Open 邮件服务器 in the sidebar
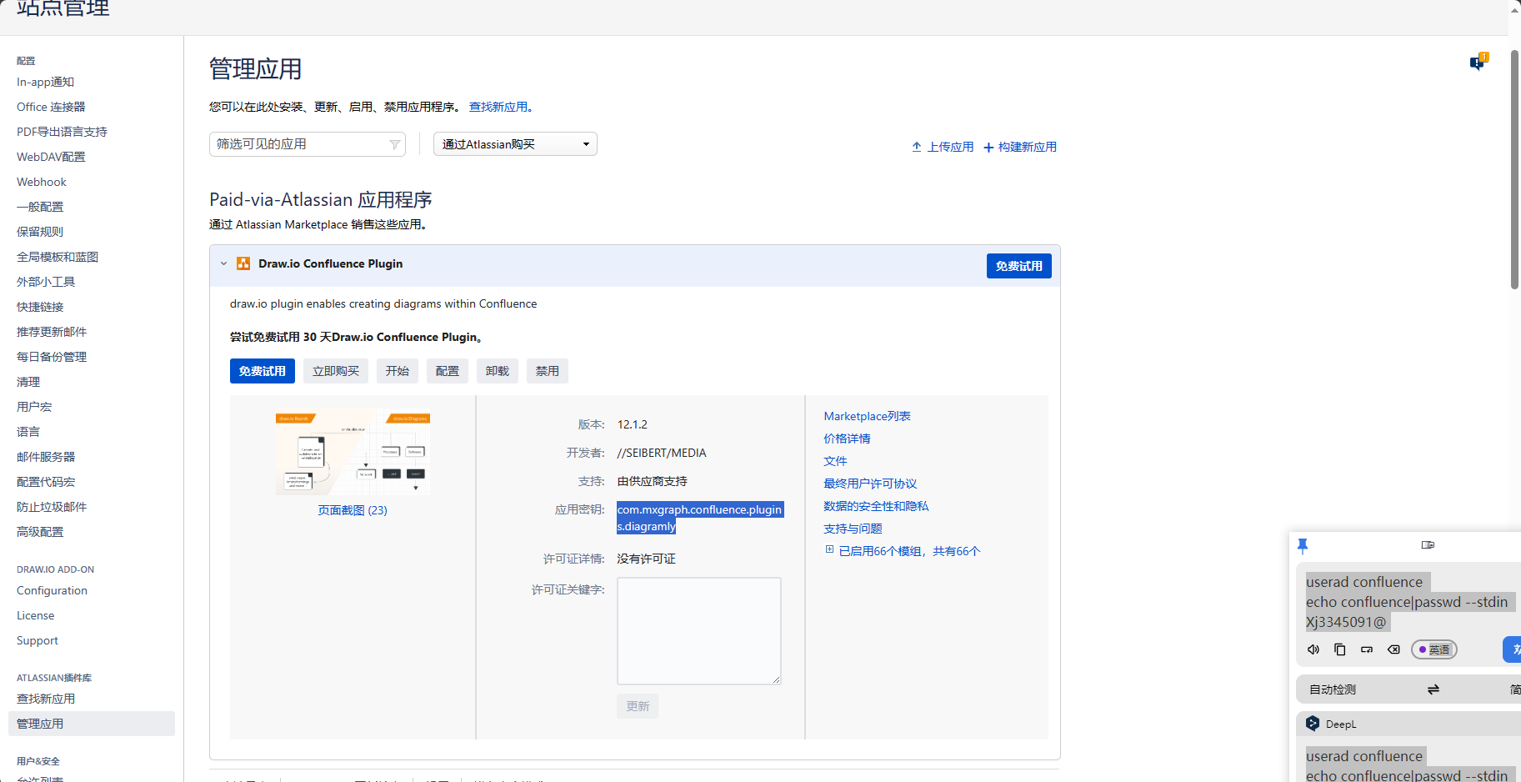Viewport: 1521px width, 782px height. pyautogui.click(x=46, y=457)
